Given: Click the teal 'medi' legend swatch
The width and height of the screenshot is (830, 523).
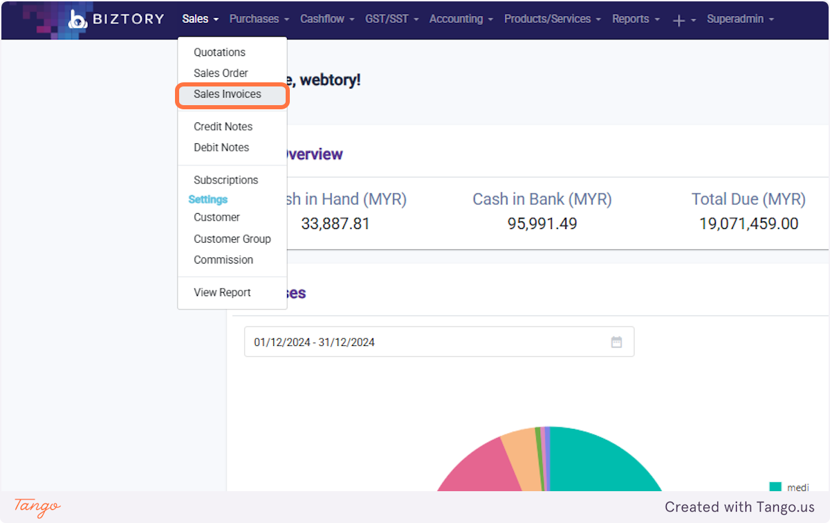Looking at the screenshot, I should 775,488.
